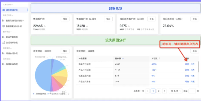Open 明细 for 优惠信息问题 row
The height and width of the screenshot is (101, 201).
(x=187, y=76)
